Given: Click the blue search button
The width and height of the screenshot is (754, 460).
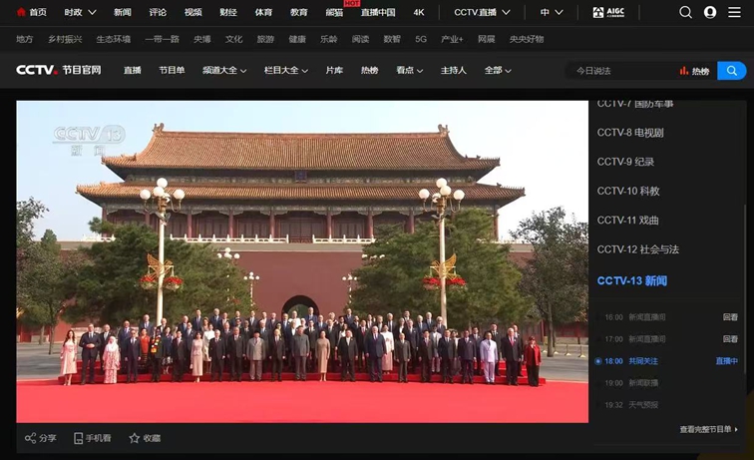Looking at the screenshot, I should pos(731,71).
